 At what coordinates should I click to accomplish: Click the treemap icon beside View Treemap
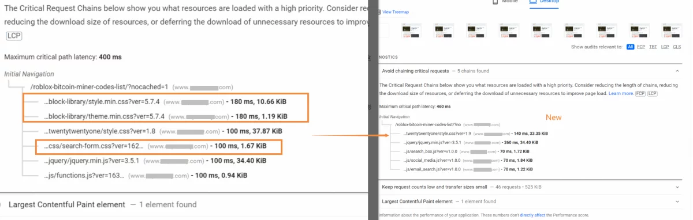[x=380, y=12]
